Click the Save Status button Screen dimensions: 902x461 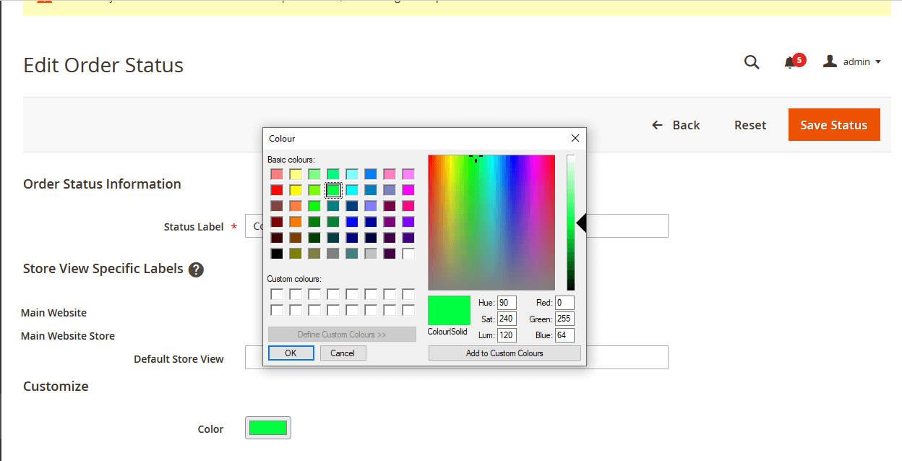tap(834, 124)
